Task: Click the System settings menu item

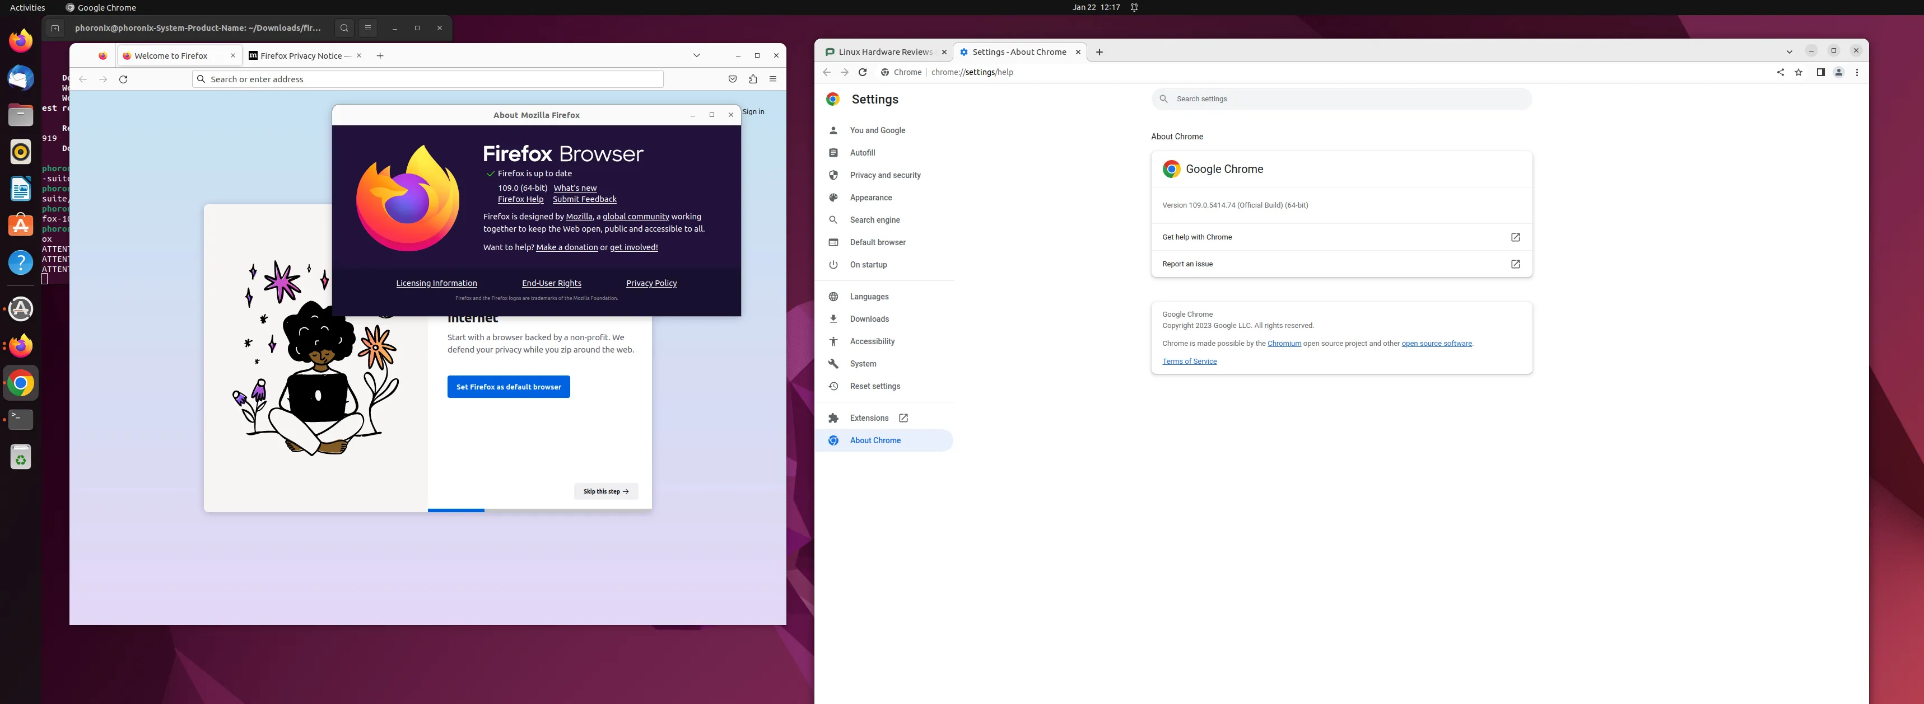Action: click(863, 364)
